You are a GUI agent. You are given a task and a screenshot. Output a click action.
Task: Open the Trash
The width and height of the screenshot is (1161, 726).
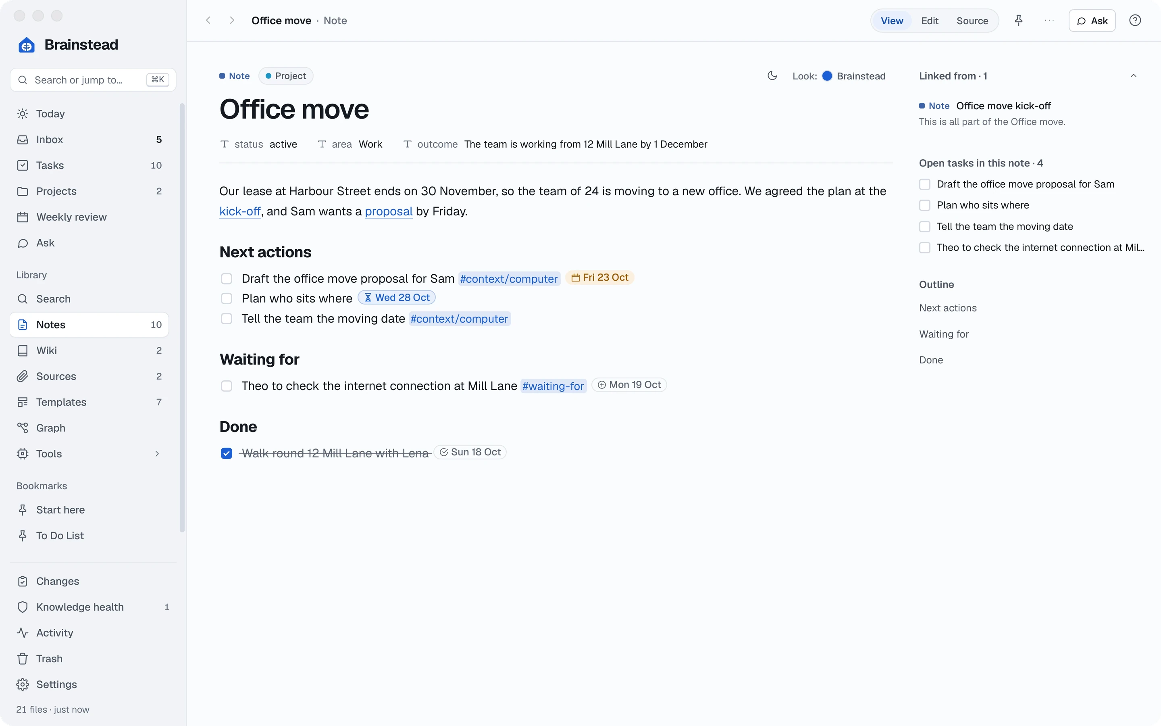(x=93, y=659)
